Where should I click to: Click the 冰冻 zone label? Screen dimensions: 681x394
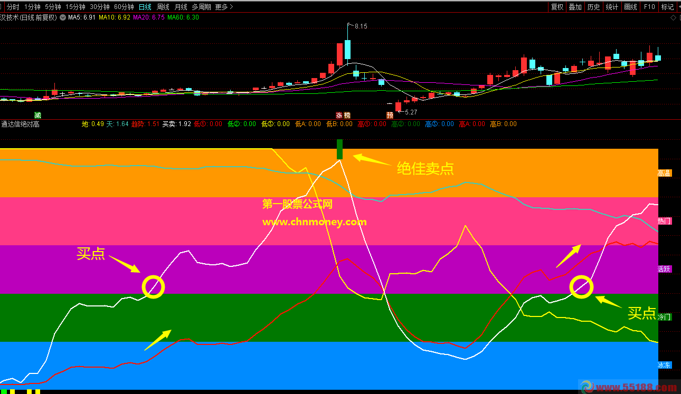[x=664, y=365]
